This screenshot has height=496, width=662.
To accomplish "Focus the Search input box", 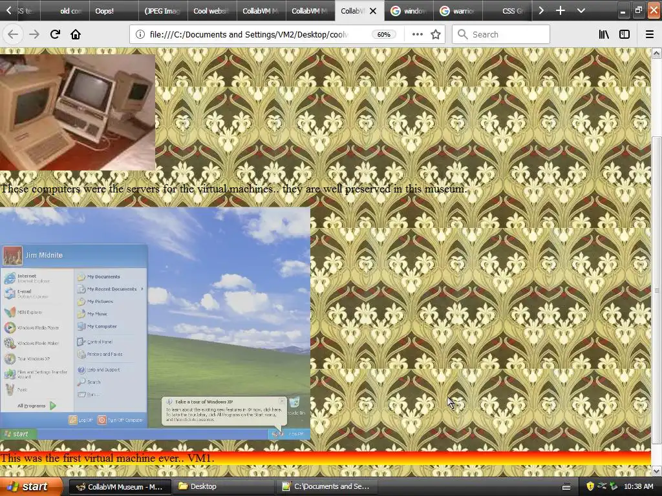I will pos(501,34).
